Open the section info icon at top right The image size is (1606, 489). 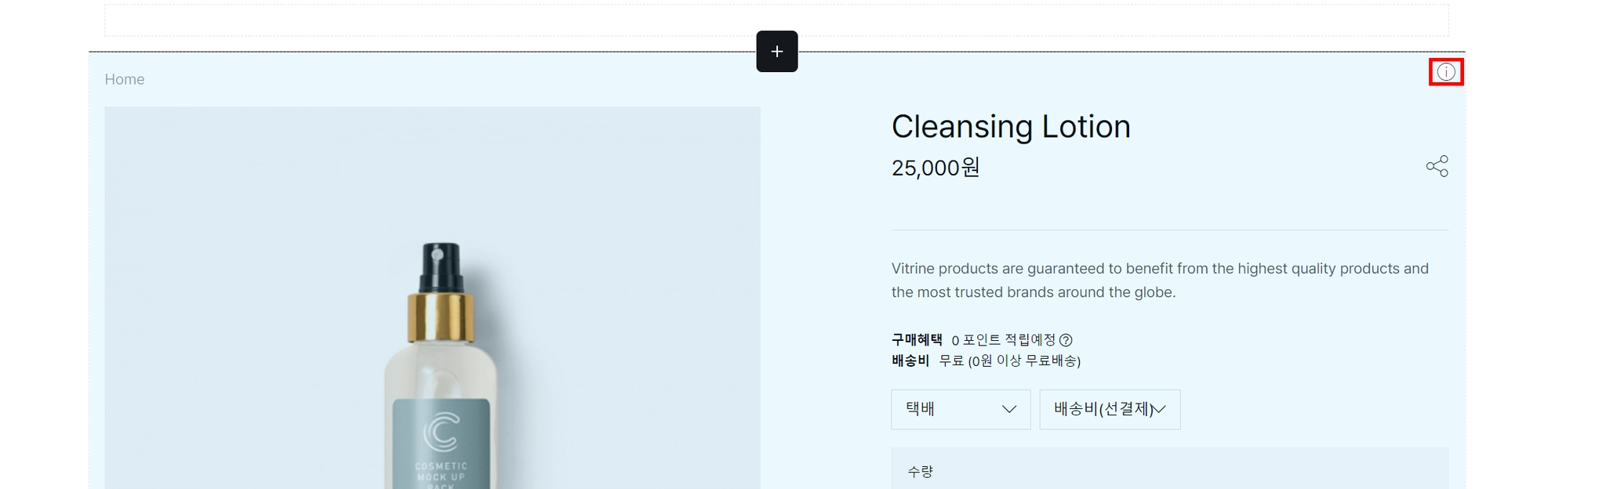coord(1446,72)
